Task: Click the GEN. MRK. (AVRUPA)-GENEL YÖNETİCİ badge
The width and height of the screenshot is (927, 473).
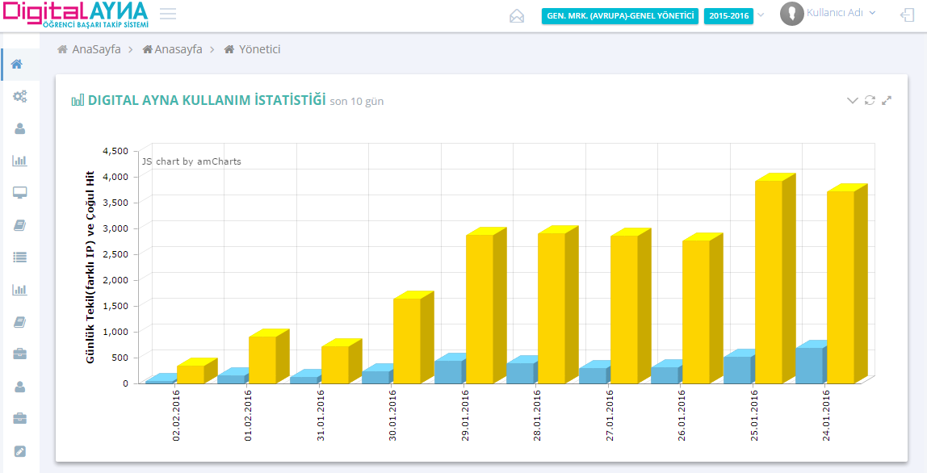Action: (619, 16)
